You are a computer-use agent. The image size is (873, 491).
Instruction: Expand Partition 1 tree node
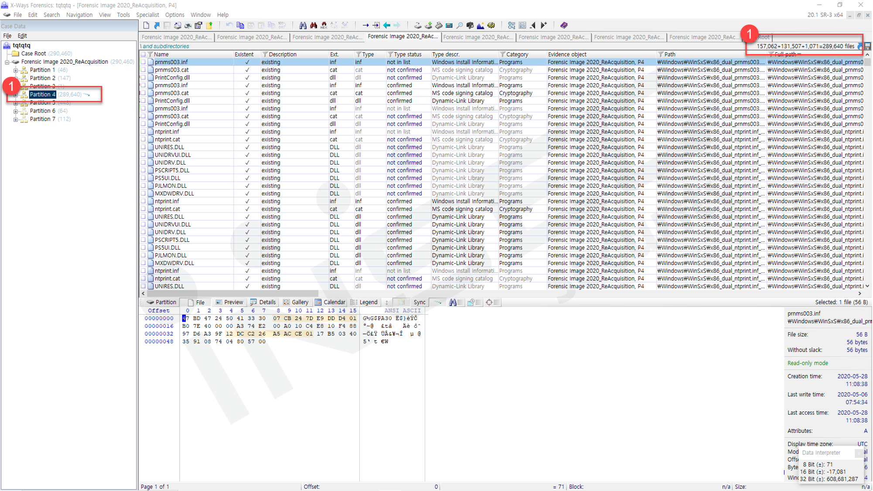click(15, 70)
